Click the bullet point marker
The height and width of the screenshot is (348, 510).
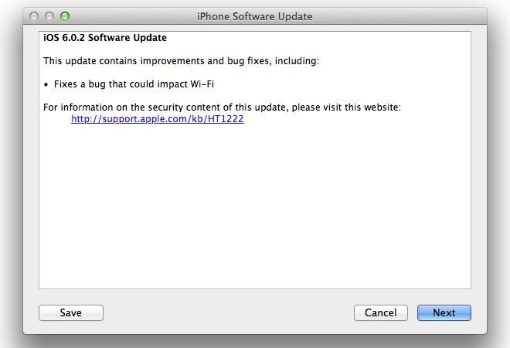46,84
